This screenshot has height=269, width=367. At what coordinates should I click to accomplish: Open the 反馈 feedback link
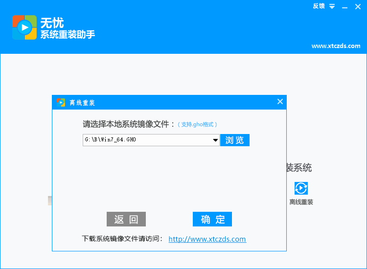pos(319,6)
